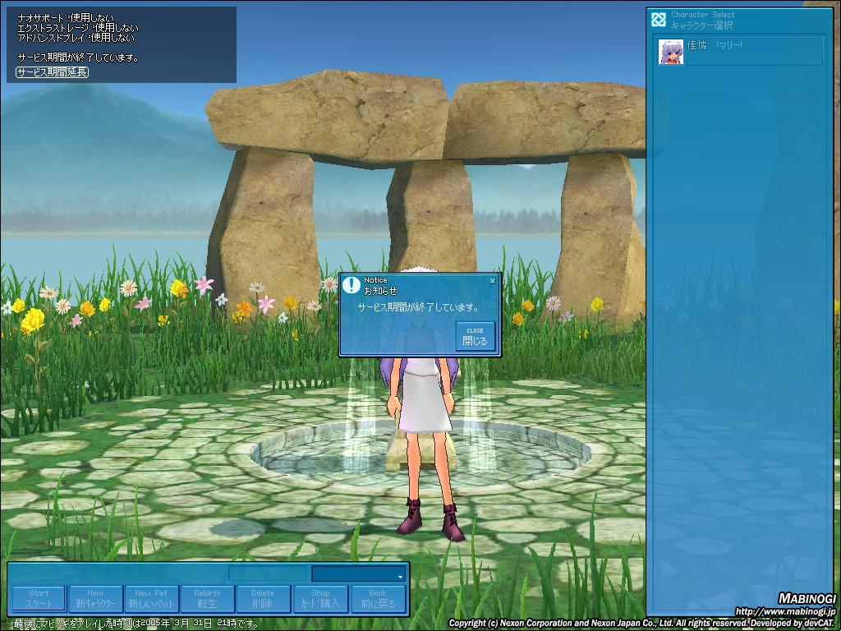841x631 pixels.
Task: Click the empty field left of the dropdown
Action: (x=268, y=573)
